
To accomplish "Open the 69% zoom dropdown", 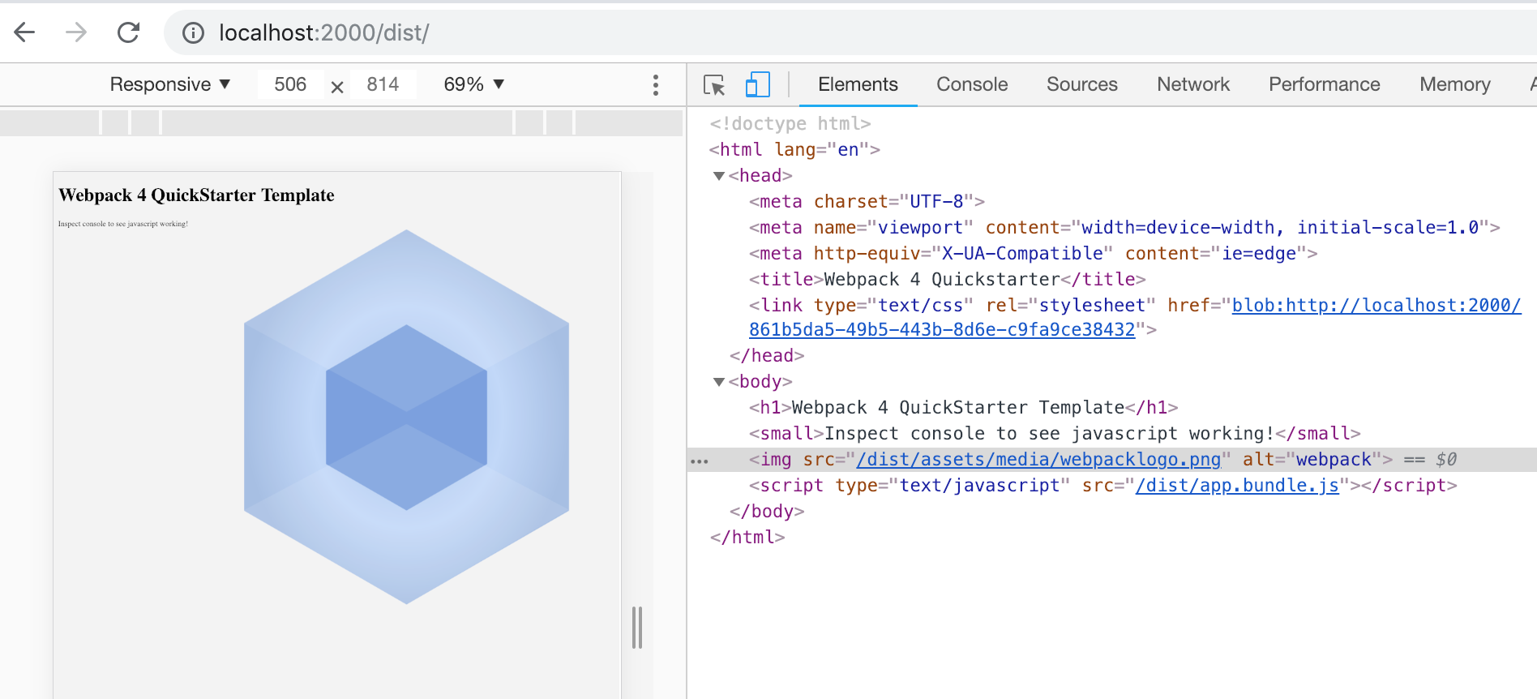I will pos(474,84).
